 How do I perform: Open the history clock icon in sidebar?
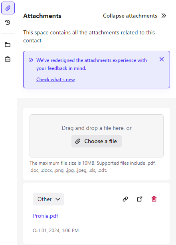click(8, 22)
